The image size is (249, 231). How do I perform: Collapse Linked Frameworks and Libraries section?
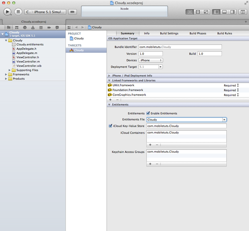tap(109, 80)
